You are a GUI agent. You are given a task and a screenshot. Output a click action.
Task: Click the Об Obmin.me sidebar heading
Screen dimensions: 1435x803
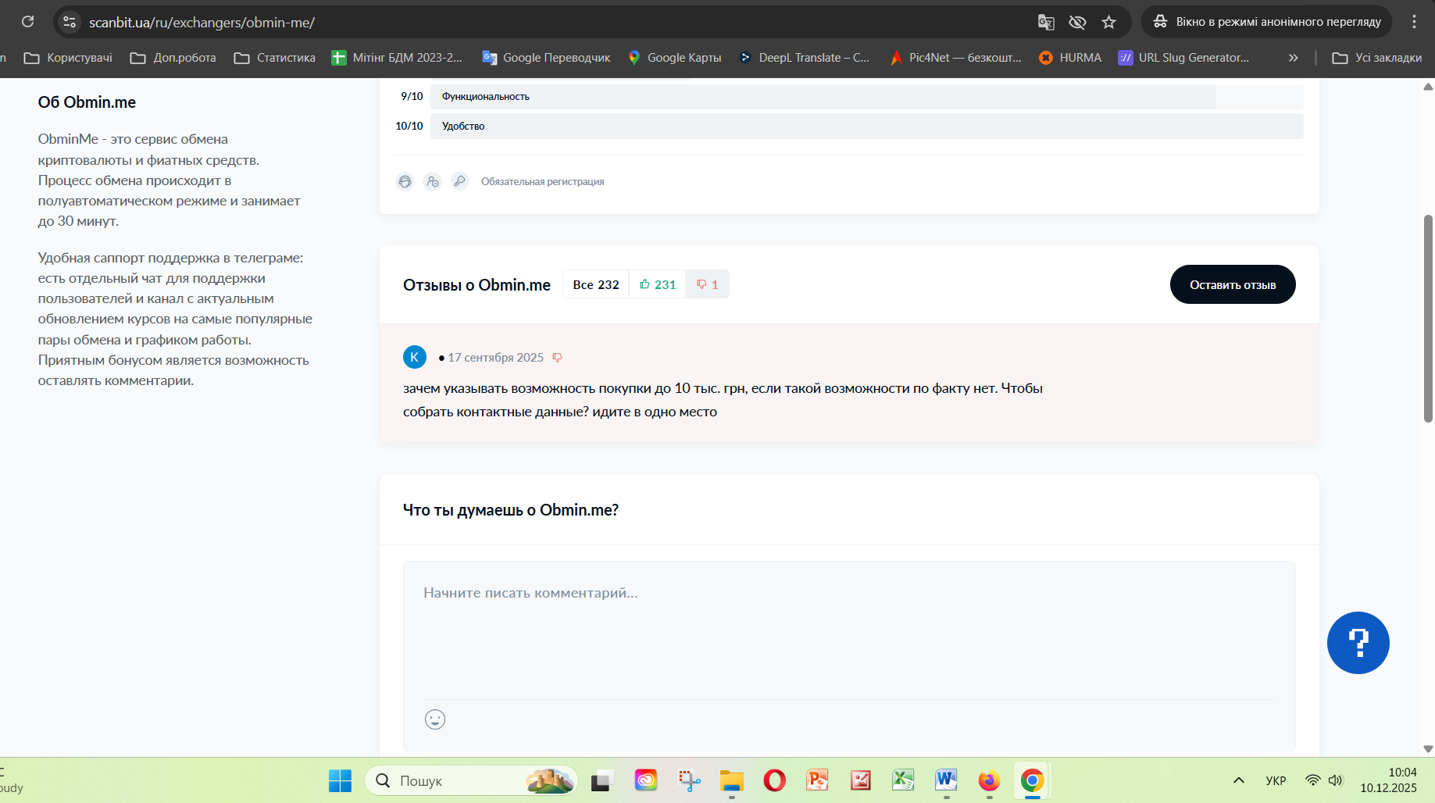pyautogui.click(x=87, y=102)
